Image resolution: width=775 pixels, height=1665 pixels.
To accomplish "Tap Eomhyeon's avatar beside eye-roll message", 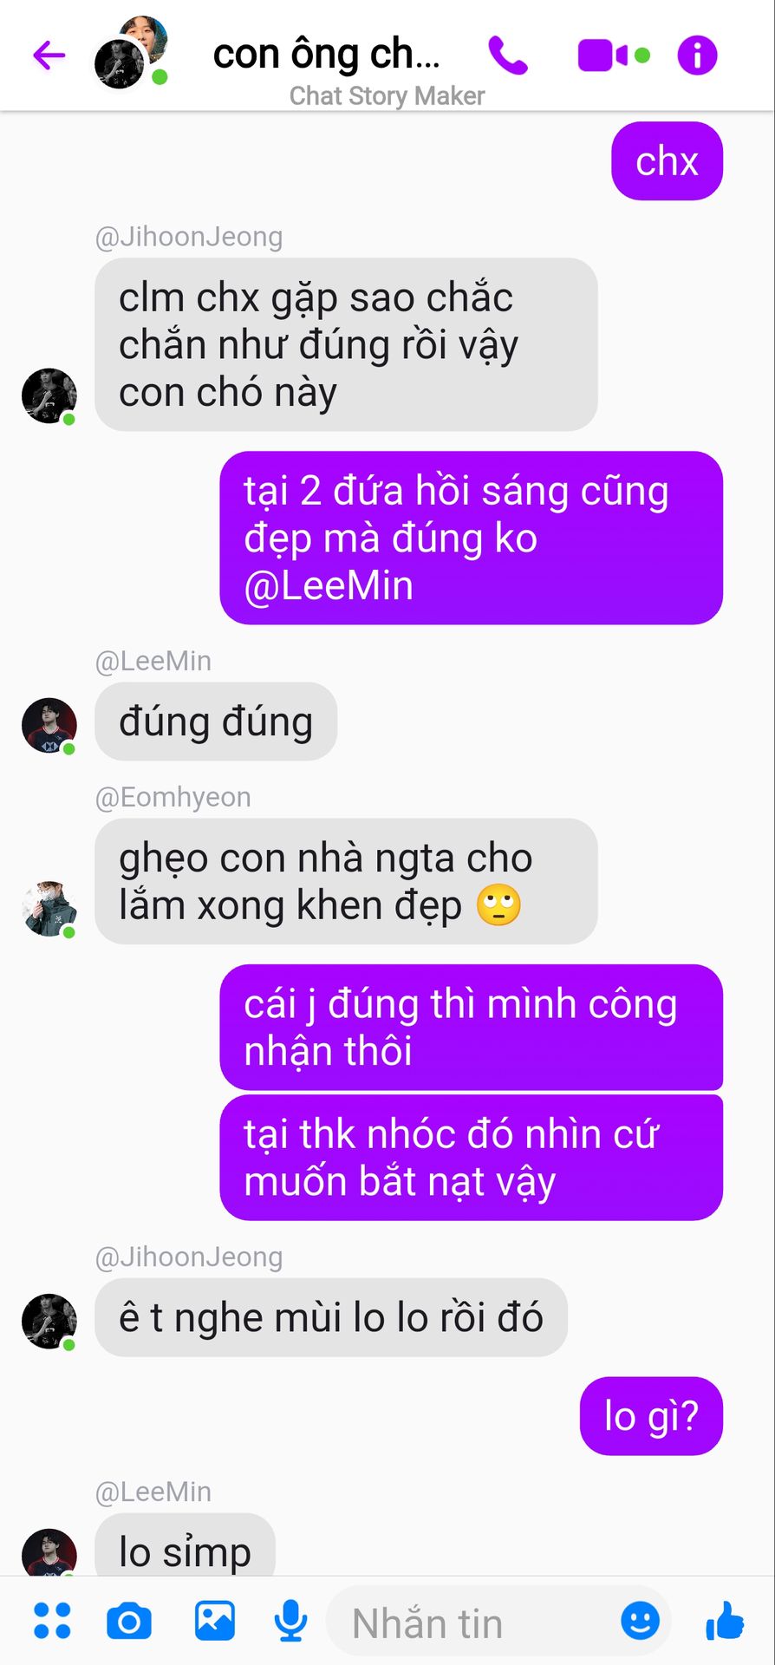I will [49, 909].
